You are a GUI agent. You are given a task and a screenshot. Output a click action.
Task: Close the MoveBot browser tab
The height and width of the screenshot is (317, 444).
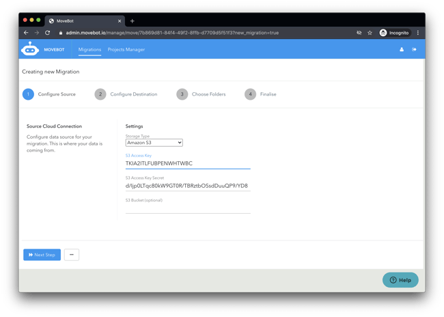(x=120, y=21)
